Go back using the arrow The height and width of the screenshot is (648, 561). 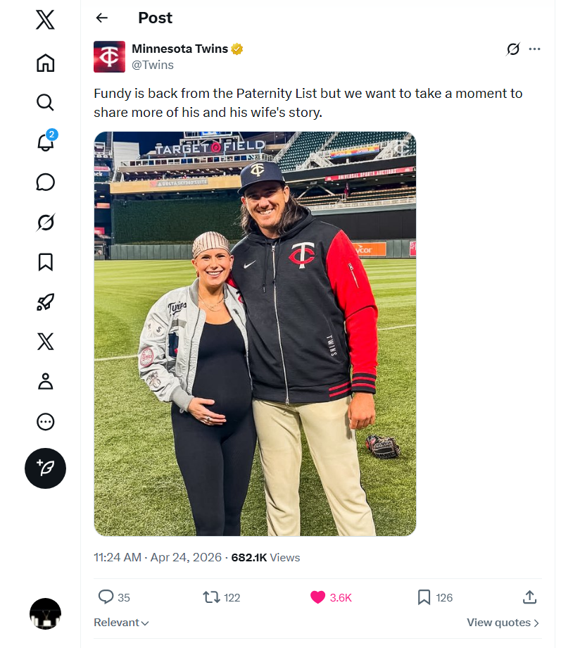click(102, 18)
